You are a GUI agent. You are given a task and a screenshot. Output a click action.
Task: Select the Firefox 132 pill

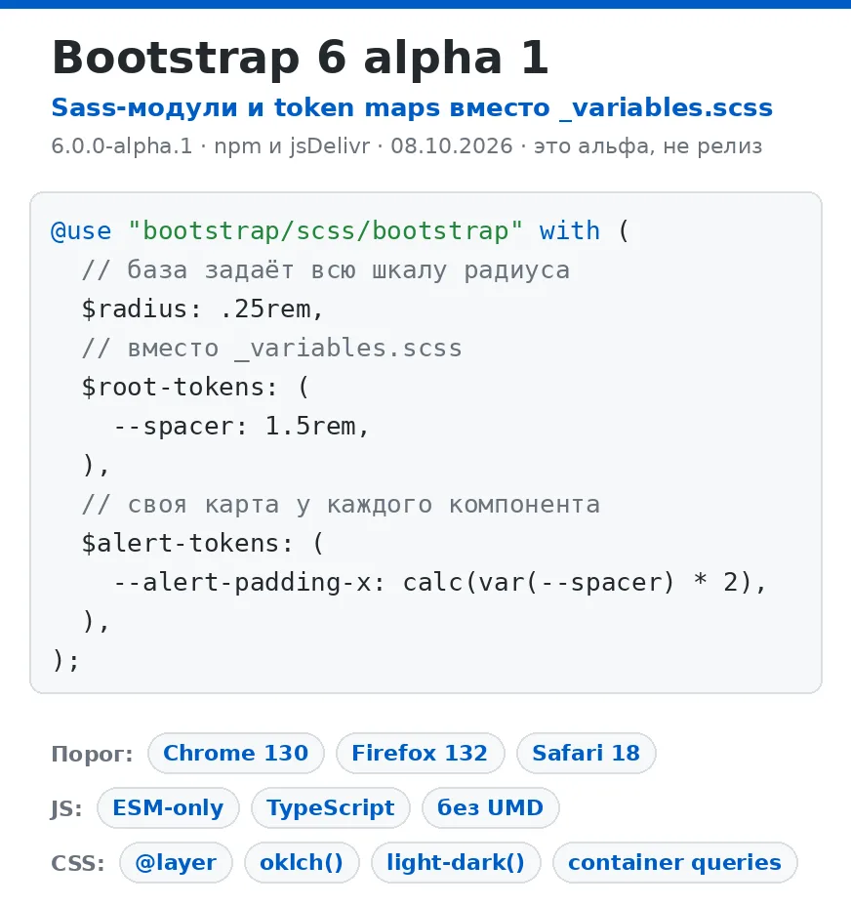[x=420, y=753]
